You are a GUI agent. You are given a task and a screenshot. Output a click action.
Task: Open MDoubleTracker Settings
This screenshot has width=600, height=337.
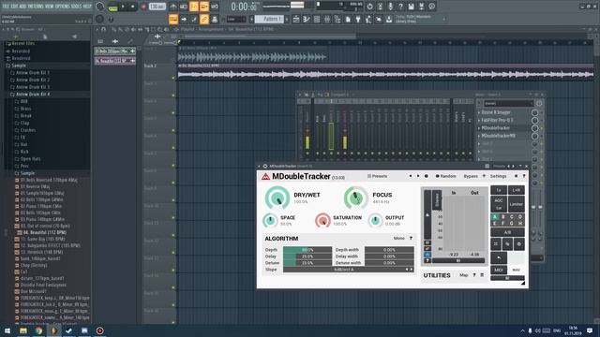[498, 176]
